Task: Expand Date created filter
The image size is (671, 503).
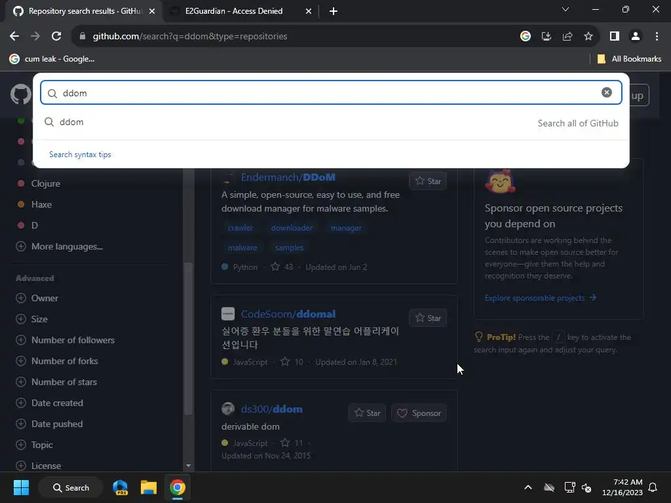Action: pyautogui.click(x=50, y=403)
